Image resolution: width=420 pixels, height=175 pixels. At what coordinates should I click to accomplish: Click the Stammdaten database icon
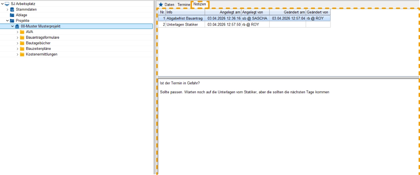(x=12, y=9)
